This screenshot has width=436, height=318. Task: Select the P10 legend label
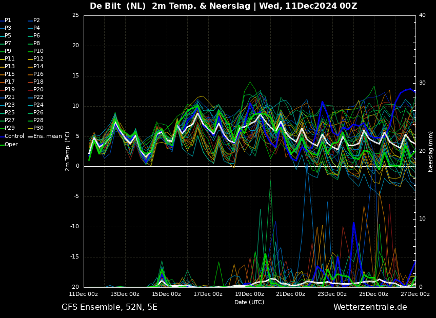(35, 51)
